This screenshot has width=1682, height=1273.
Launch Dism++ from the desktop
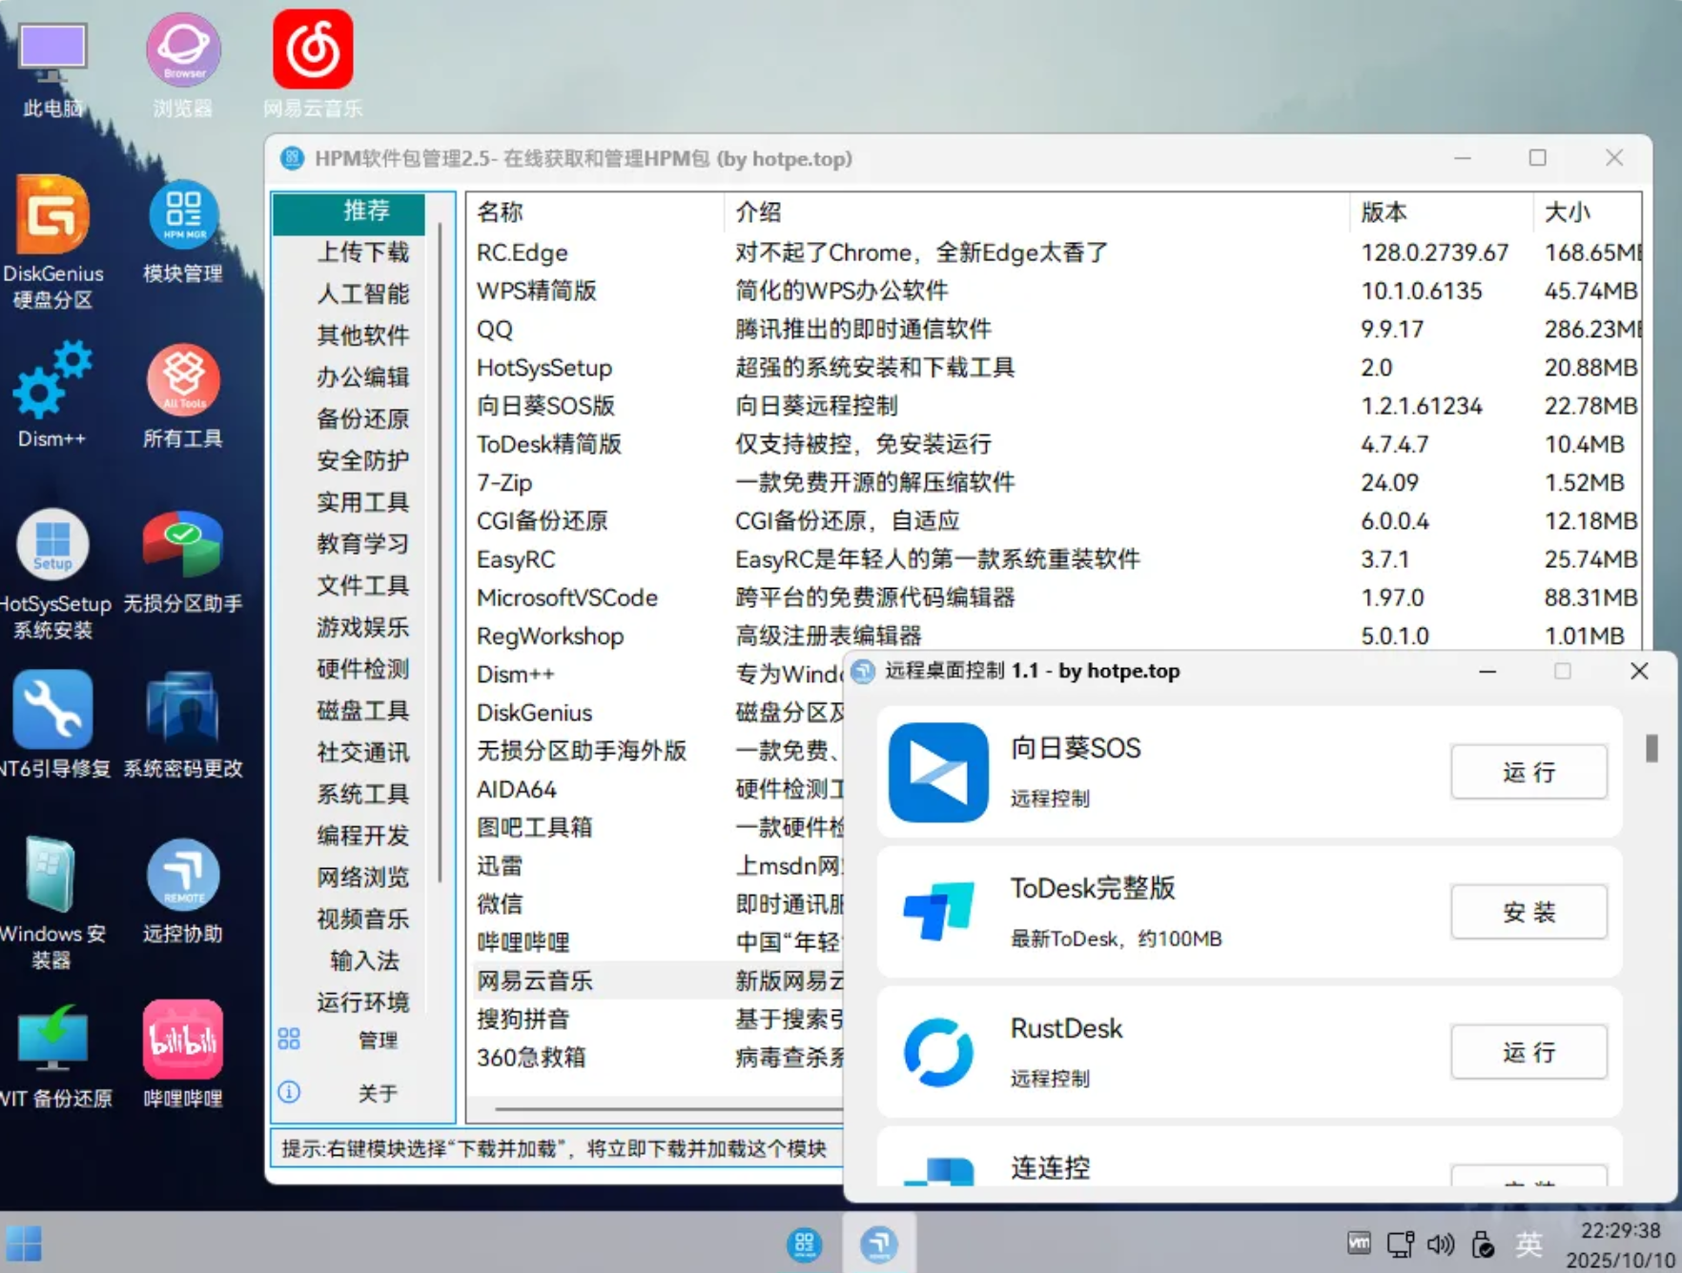pos(52,381)
